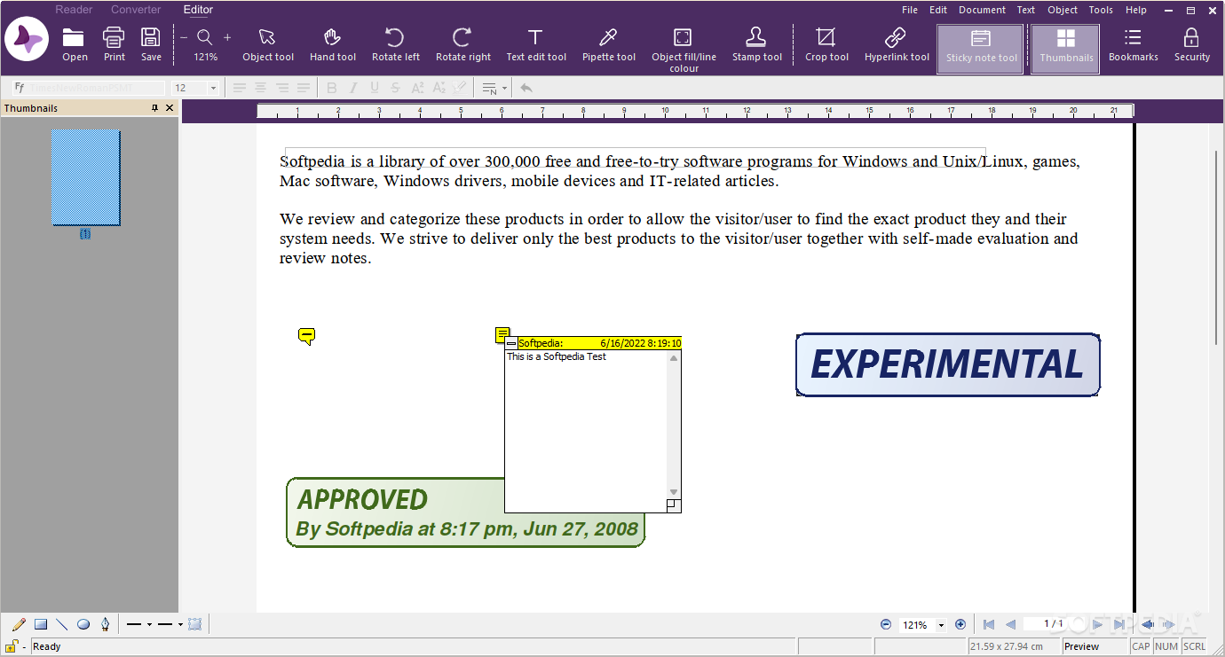Screen dimensions: 1225x657
Task: Click the collapsed sticky note icon on page
Action: coord(306,336)
